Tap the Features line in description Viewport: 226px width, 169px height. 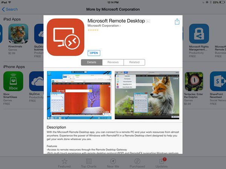[x=52, y=146]
